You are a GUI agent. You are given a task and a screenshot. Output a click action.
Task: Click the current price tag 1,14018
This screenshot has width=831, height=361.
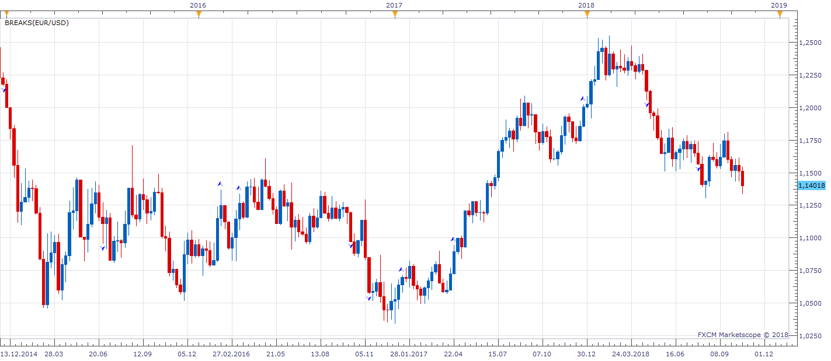coord(811,185)
